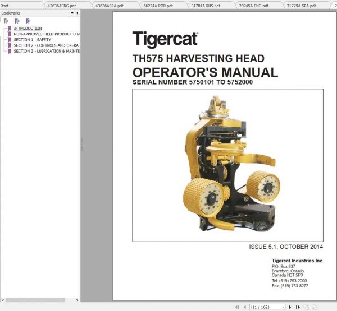Click the Bookmarks panel horizontal scrollbar
The image size is (337, 311).
(35, 300)
